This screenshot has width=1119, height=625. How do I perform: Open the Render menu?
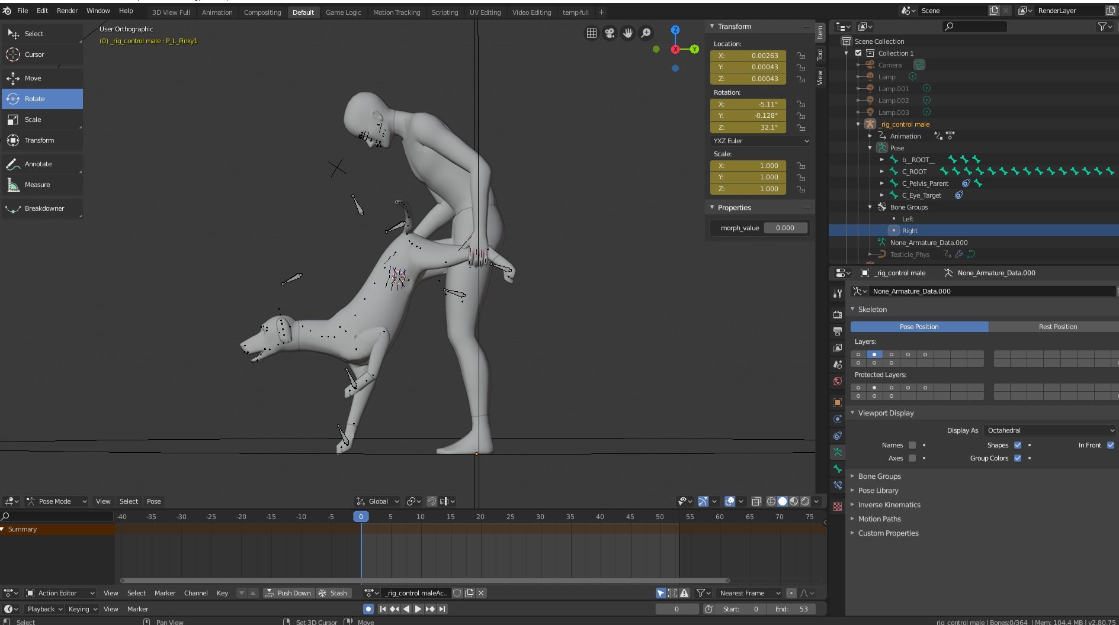point(67,11)
